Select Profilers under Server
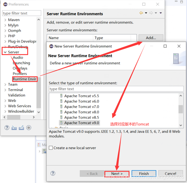The width and height of the screenshot is (187, 183). click(x=20, y=74)
